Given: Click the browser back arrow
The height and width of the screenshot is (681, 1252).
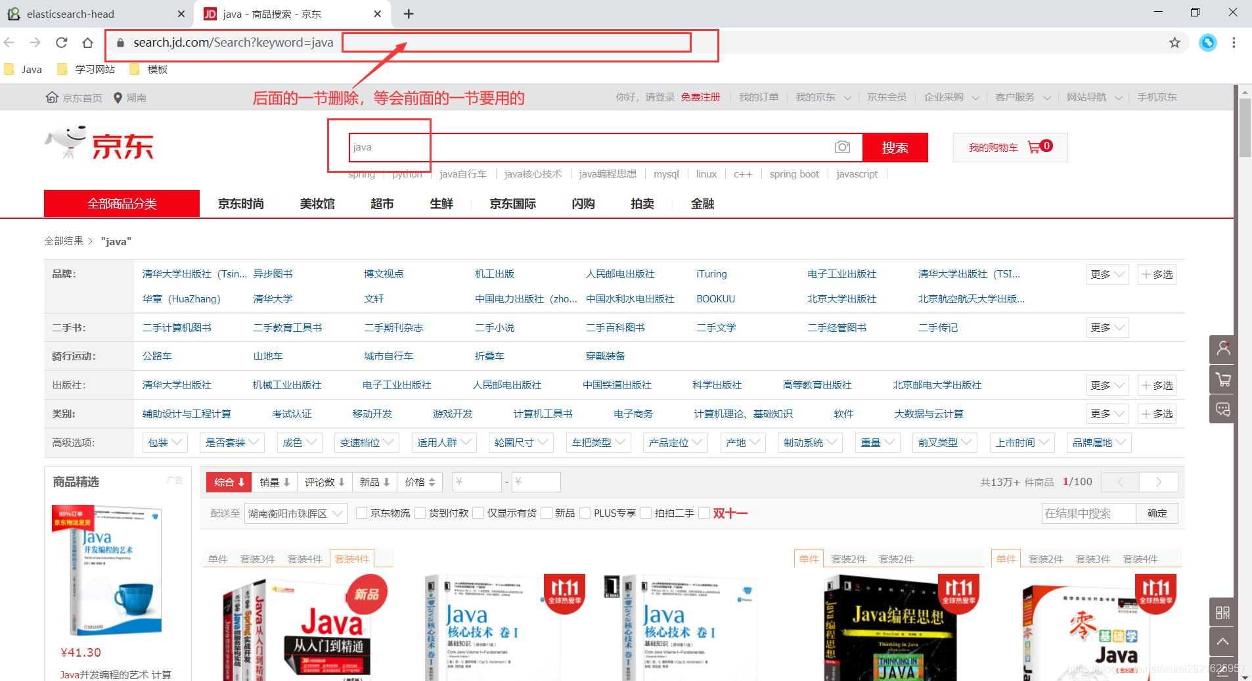Looking at the screenshot, I should [9, 43].
